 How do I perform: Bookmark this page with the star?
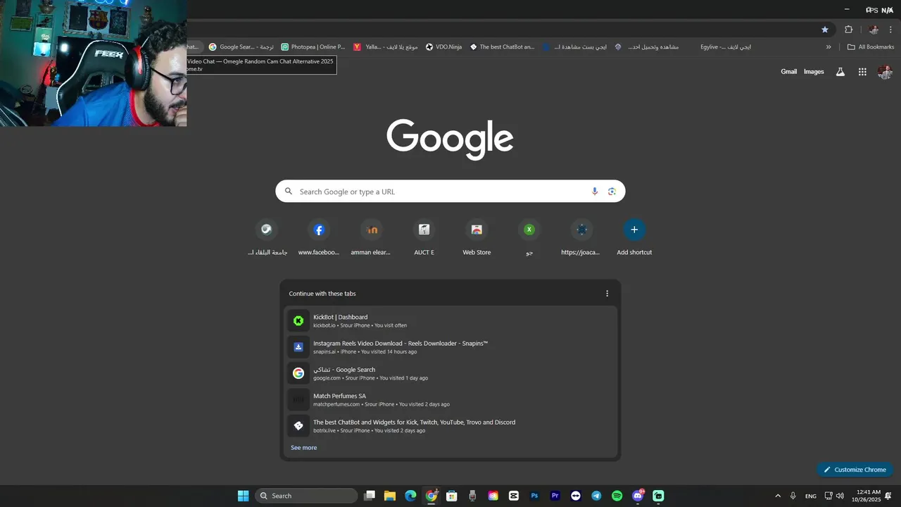pyautogui.click(x=825, y=30)
